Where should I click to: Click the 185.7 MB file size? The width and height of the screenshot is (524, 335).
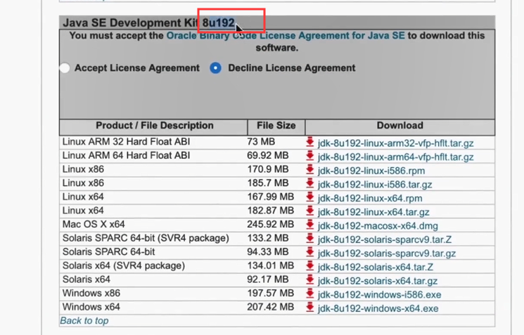(x=268, y=183)
